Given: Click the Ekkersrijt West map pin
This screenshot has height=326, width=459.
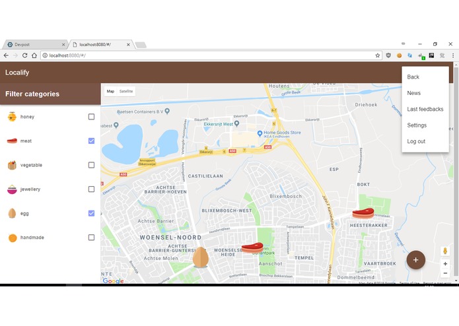Looking at the screenshot, I should [x=237, y=123].
